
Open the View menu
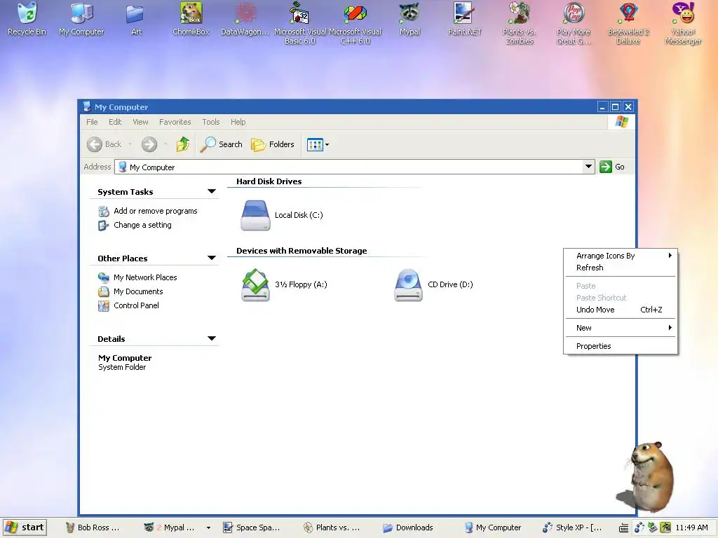140,122
